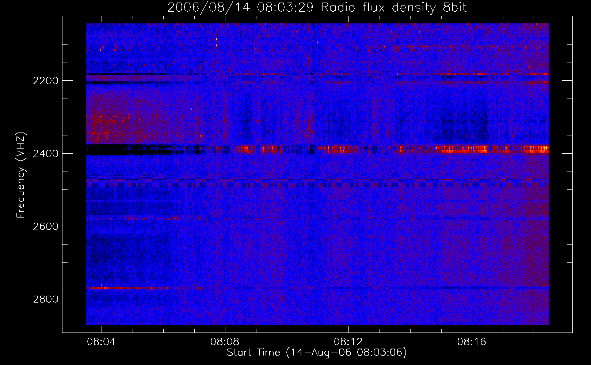Click the 2400 frequency tick label
Image resolution: width=591 pixels, height=365 pixels.
(x=46, y=154)
